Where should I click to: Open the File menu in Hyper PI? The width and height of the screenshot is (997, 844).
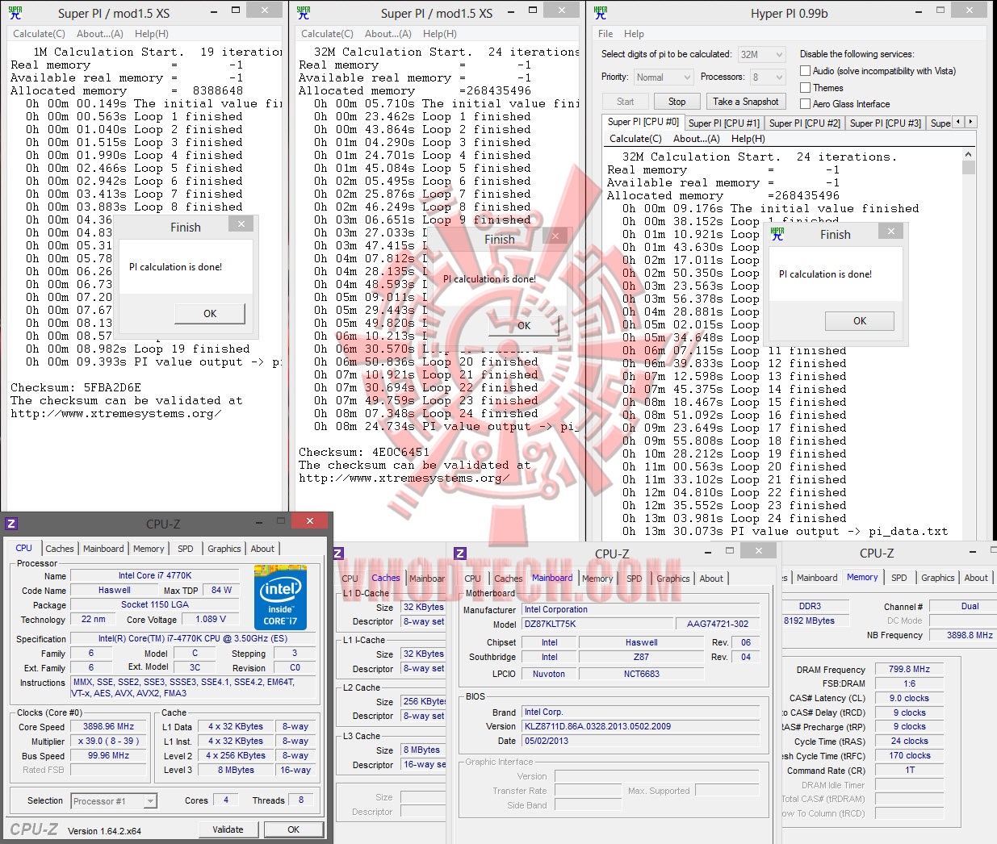pyautogui.click(x=605, y=34)
